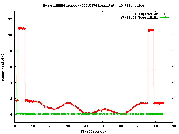Click the x-axis tick label 90
Screen dimensions: 179x134
pyautogui.click(x=174, y=126)
